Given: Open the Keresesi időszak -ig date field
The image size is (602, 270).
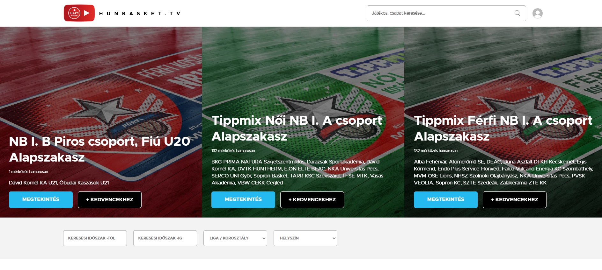Looking at the screenshot, I should point(165,238).
